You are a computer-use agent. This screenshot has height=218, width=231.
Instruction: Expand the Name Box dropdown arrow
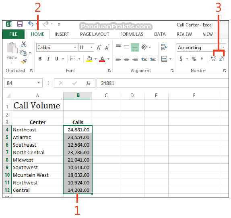point(39,83)
